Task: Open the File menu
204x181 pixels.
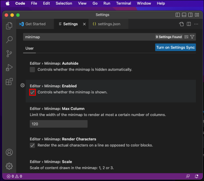Action: 34,3
